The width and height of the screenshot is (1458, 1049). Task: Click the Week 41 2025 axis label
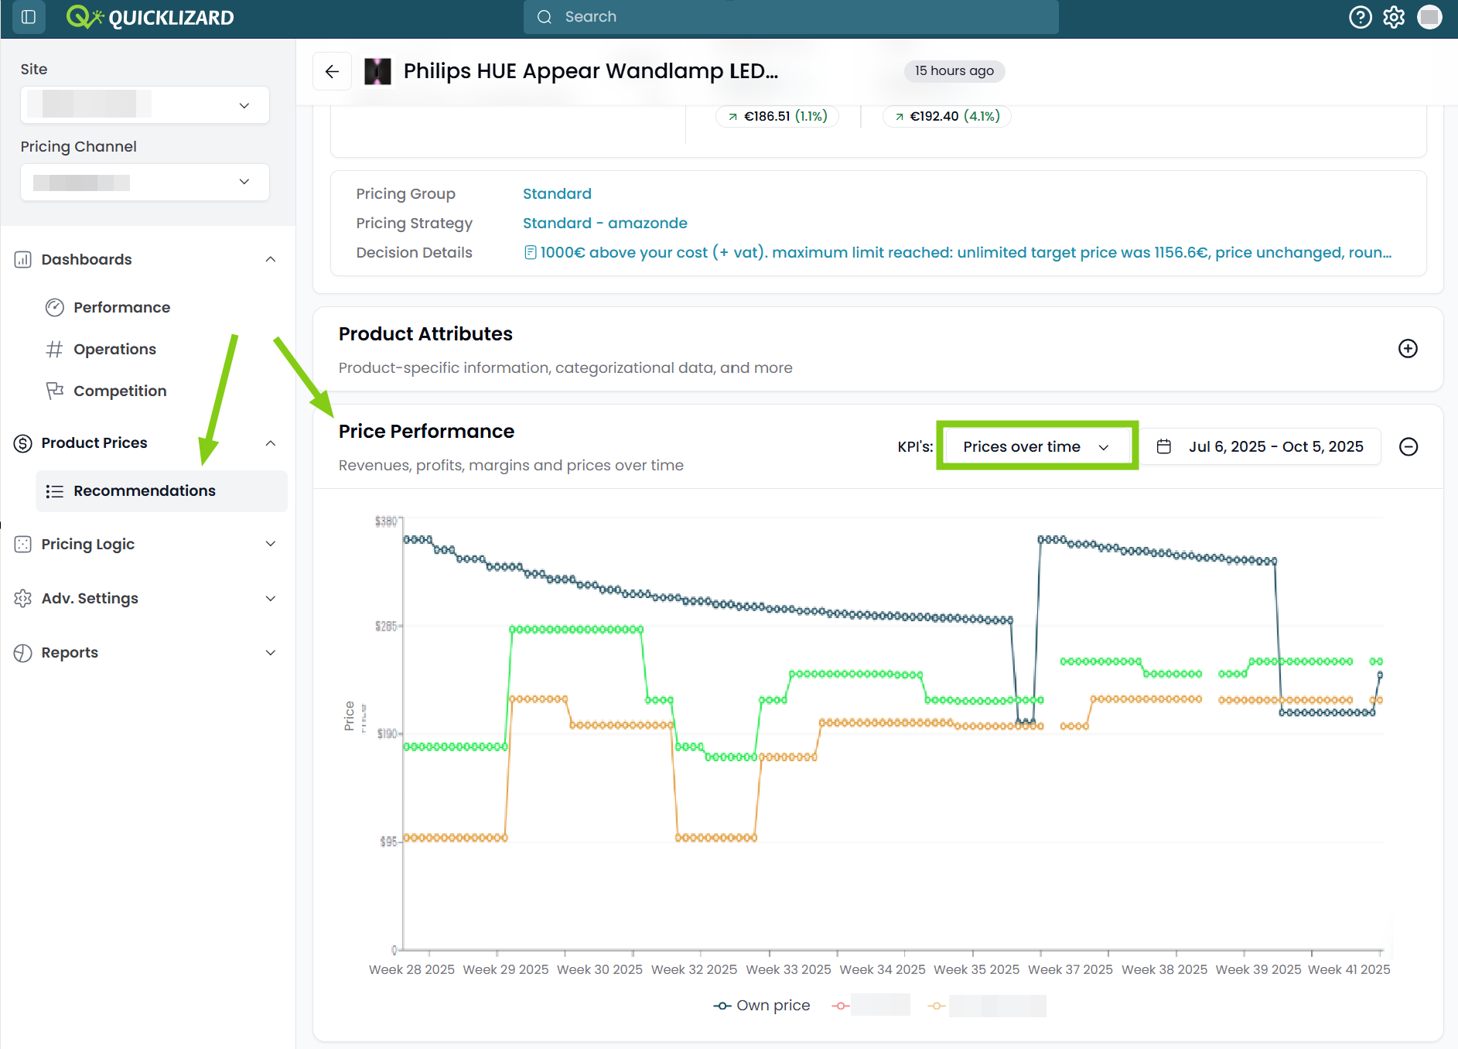pos(1349,970)
